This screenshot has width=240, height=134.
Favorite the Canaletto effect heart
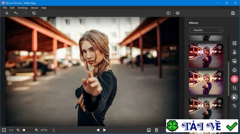coord(220,74)
